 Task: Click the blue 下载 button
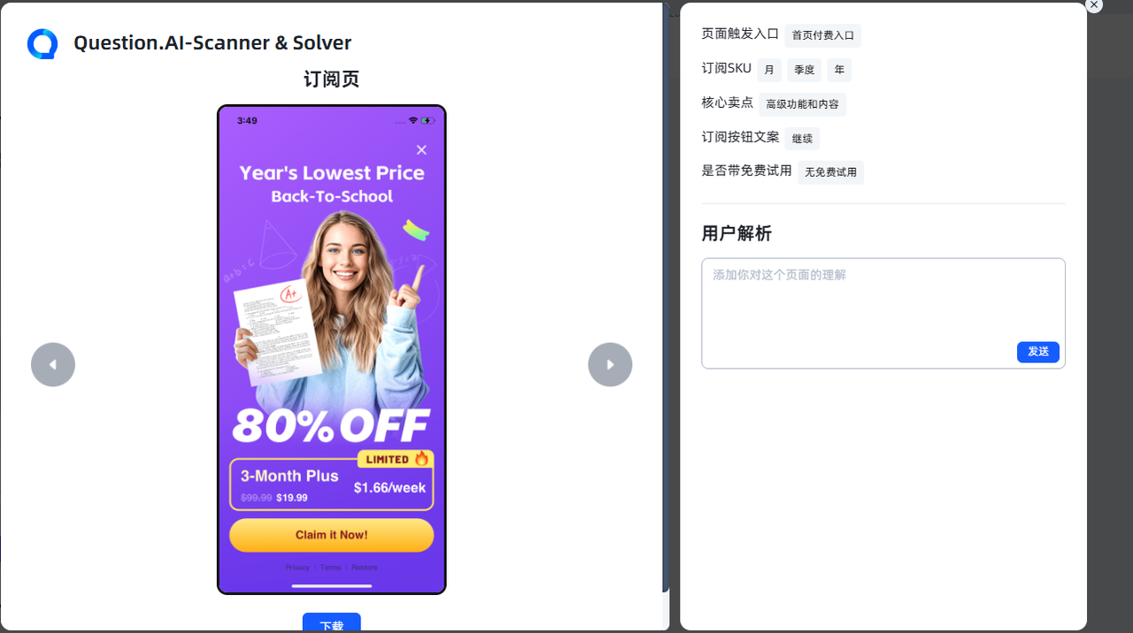[x=332, y=623]
